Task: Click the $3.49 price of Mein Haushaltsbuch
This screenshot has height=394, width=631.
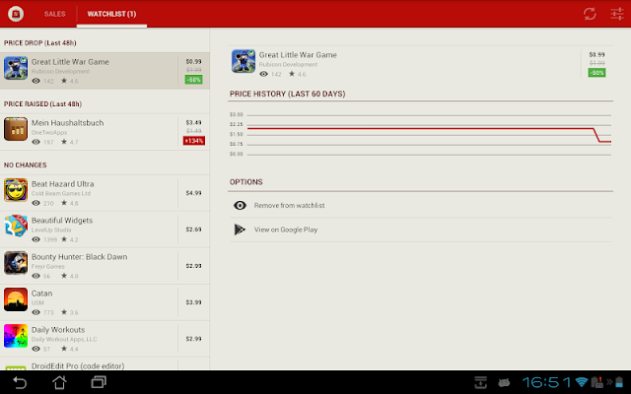Action: click(x=193, y=122)
